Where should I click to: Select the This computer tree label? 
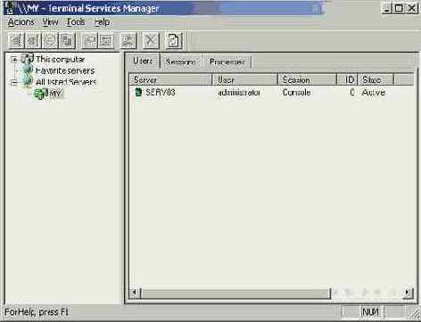click(x=61, y=59)
